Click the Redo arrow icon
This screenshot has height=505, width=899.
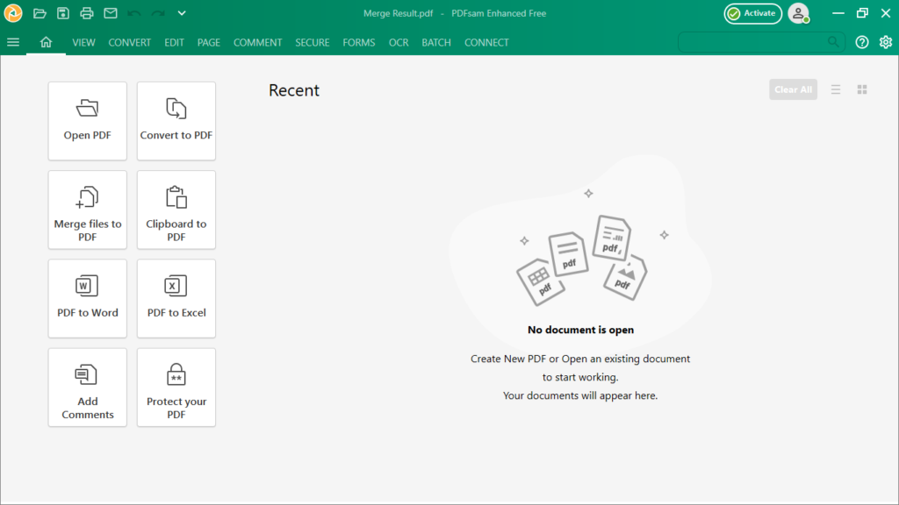[x=158, y=13]
